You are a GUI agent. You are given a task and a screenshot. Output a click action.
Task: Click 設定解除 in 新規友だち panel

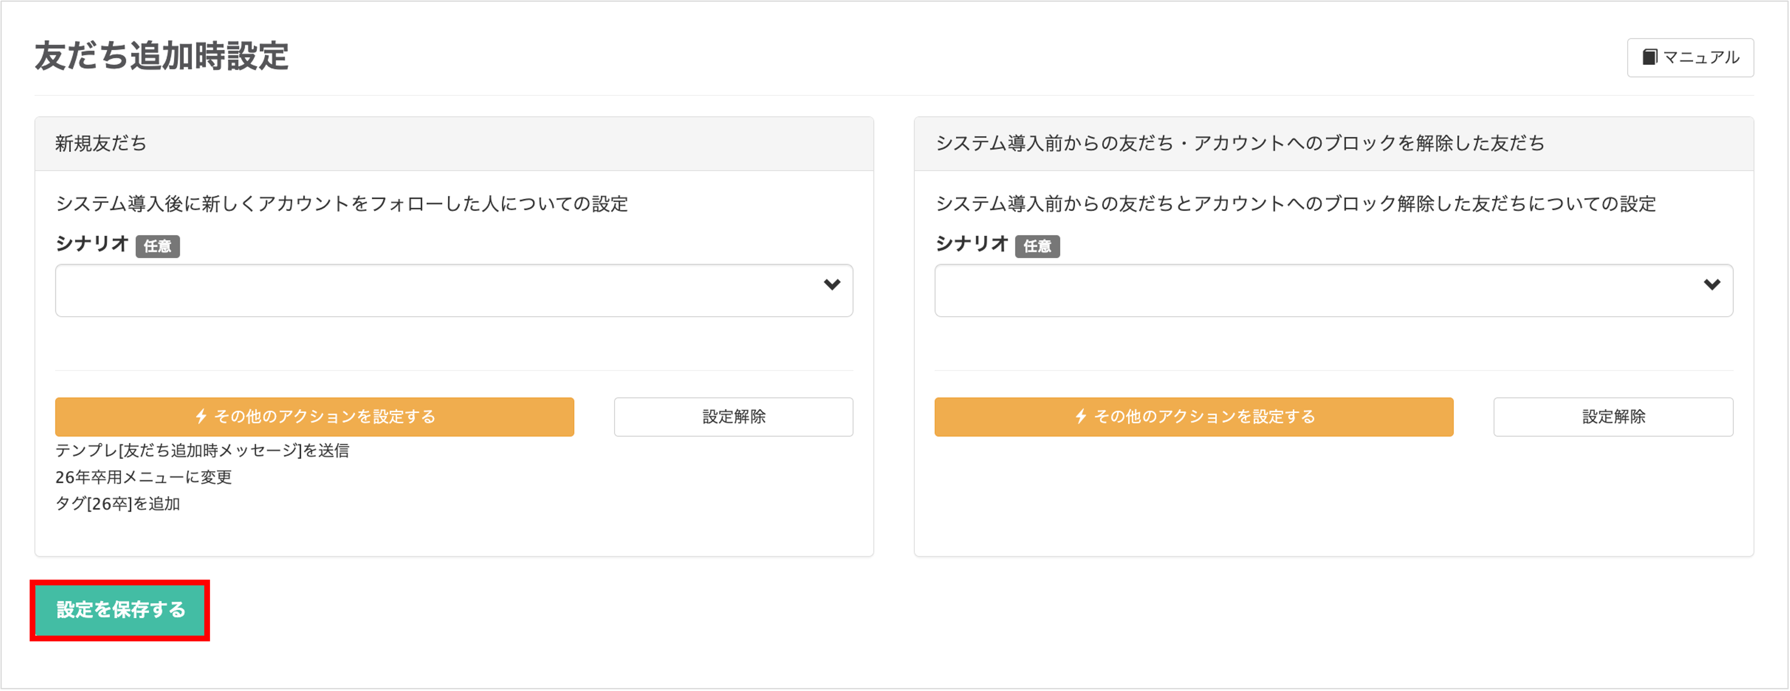point(733,417)
